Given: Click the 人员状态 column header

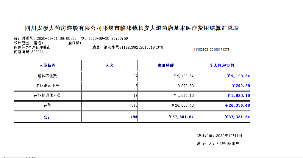Looking at the screenshot, I should (x=47, y=66).
